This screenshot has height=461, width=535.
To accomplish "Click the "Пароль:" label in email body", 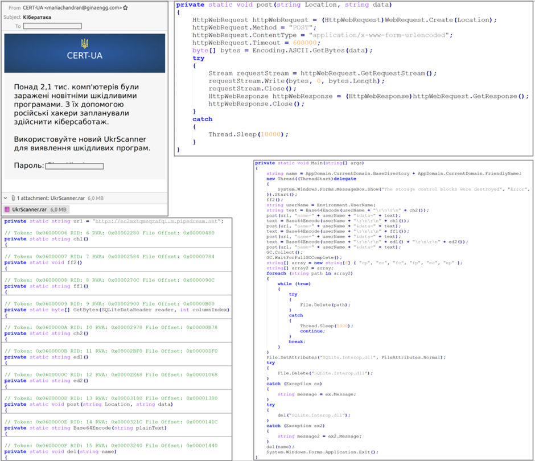I will [x=29, y=166].
